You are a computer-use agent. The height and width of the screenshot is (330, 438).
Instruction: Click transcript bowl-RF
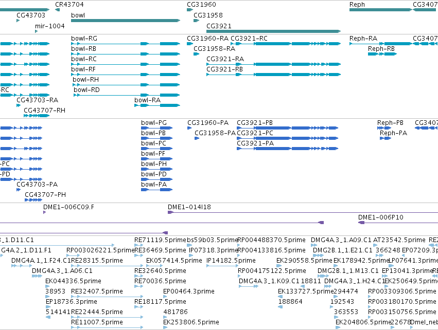click(126, 75)
